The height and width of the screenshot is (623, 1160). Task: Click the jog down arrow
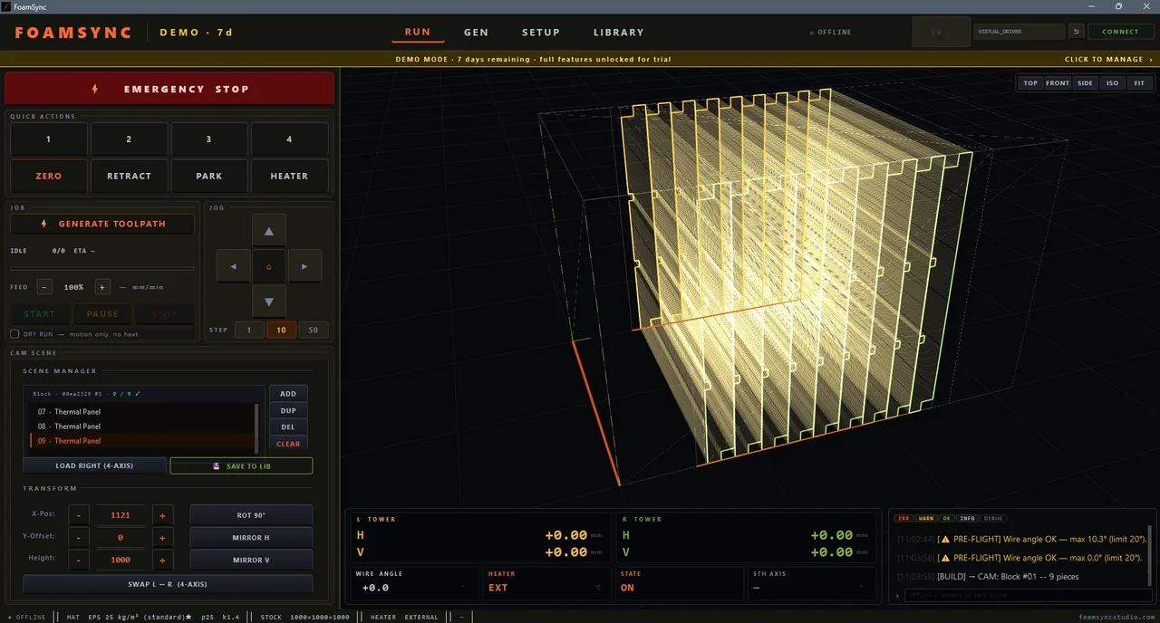pyautogui.click(x=269, y=302)
